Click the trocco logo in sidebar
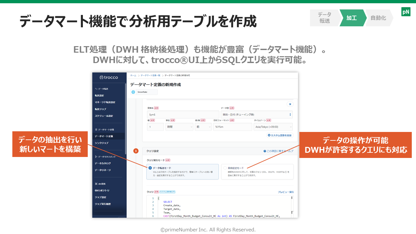 pyautogui.click(x=109, y=77)
